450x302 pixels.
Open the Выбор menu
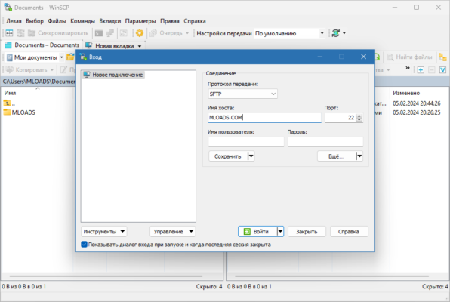tap(35, 21)
